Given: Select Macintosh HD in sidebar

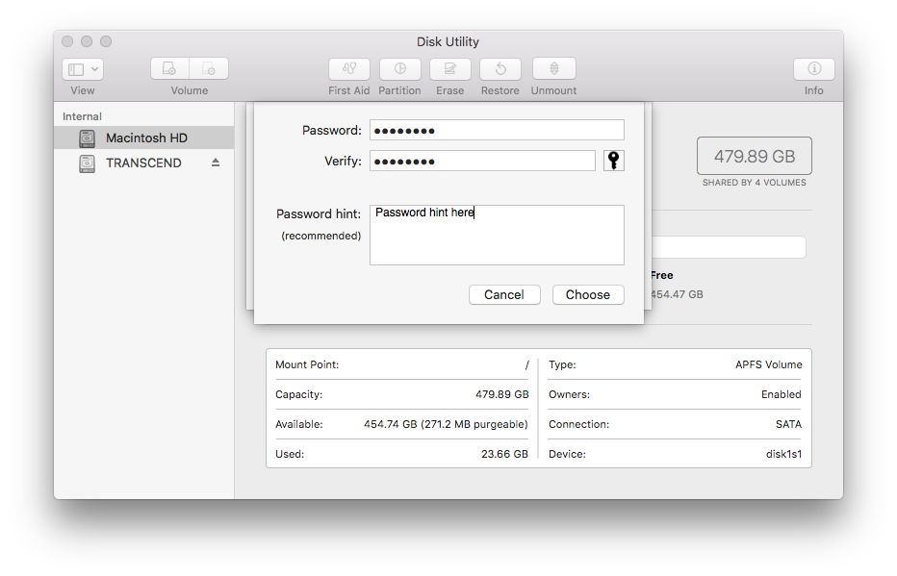Looking at the screenshot, I should coord(145,138).
